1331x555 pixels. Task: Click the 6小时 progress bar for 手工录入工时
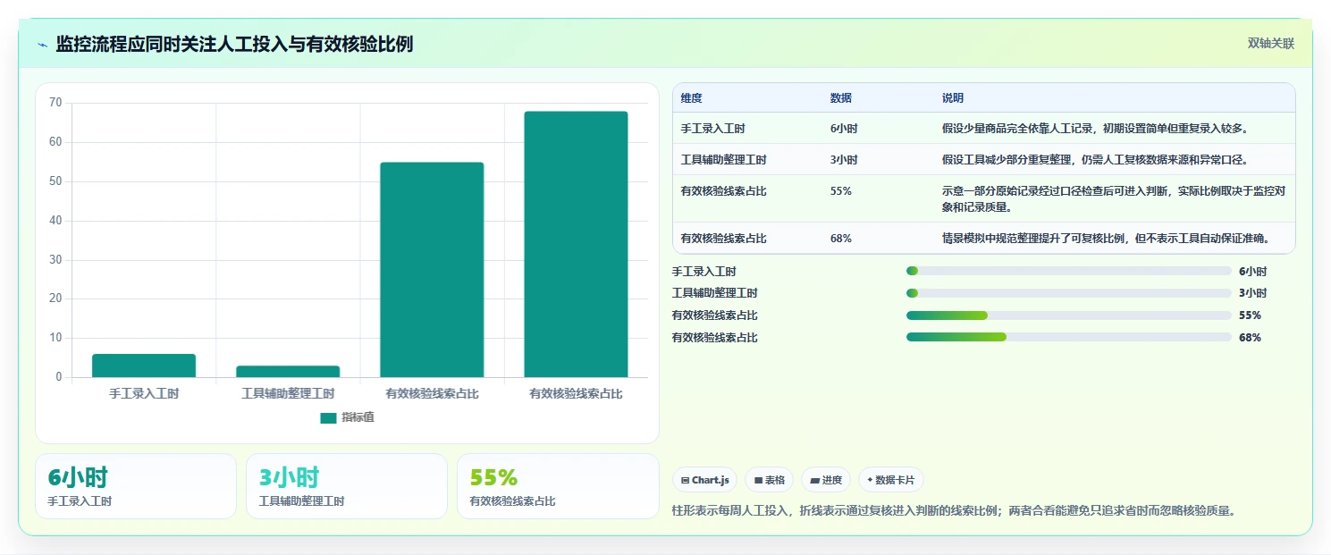[x=1069, y=271]
